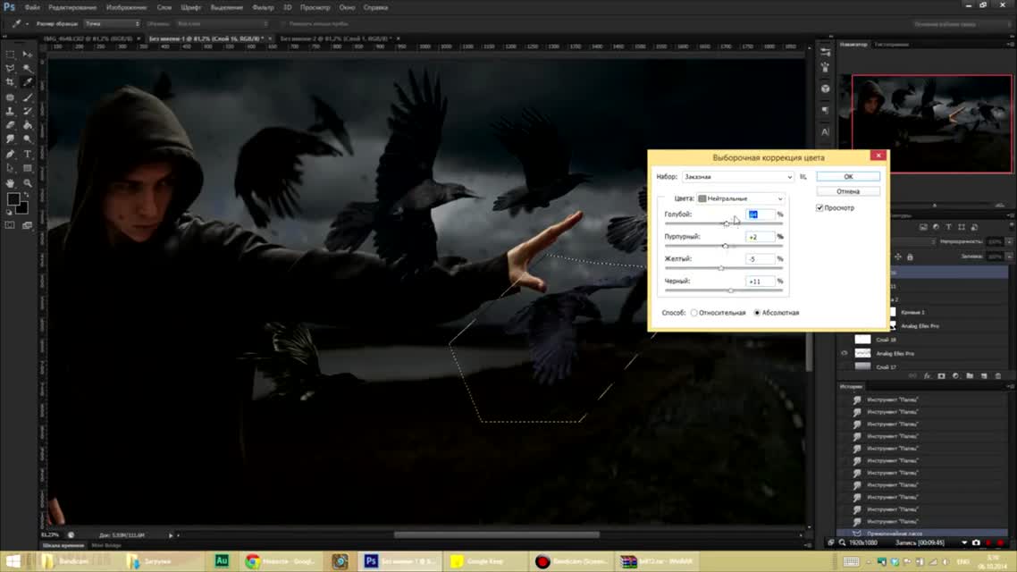1017x572 pixels.
Task: Click the foreground color swatch
Action: [x=13, y=199]
